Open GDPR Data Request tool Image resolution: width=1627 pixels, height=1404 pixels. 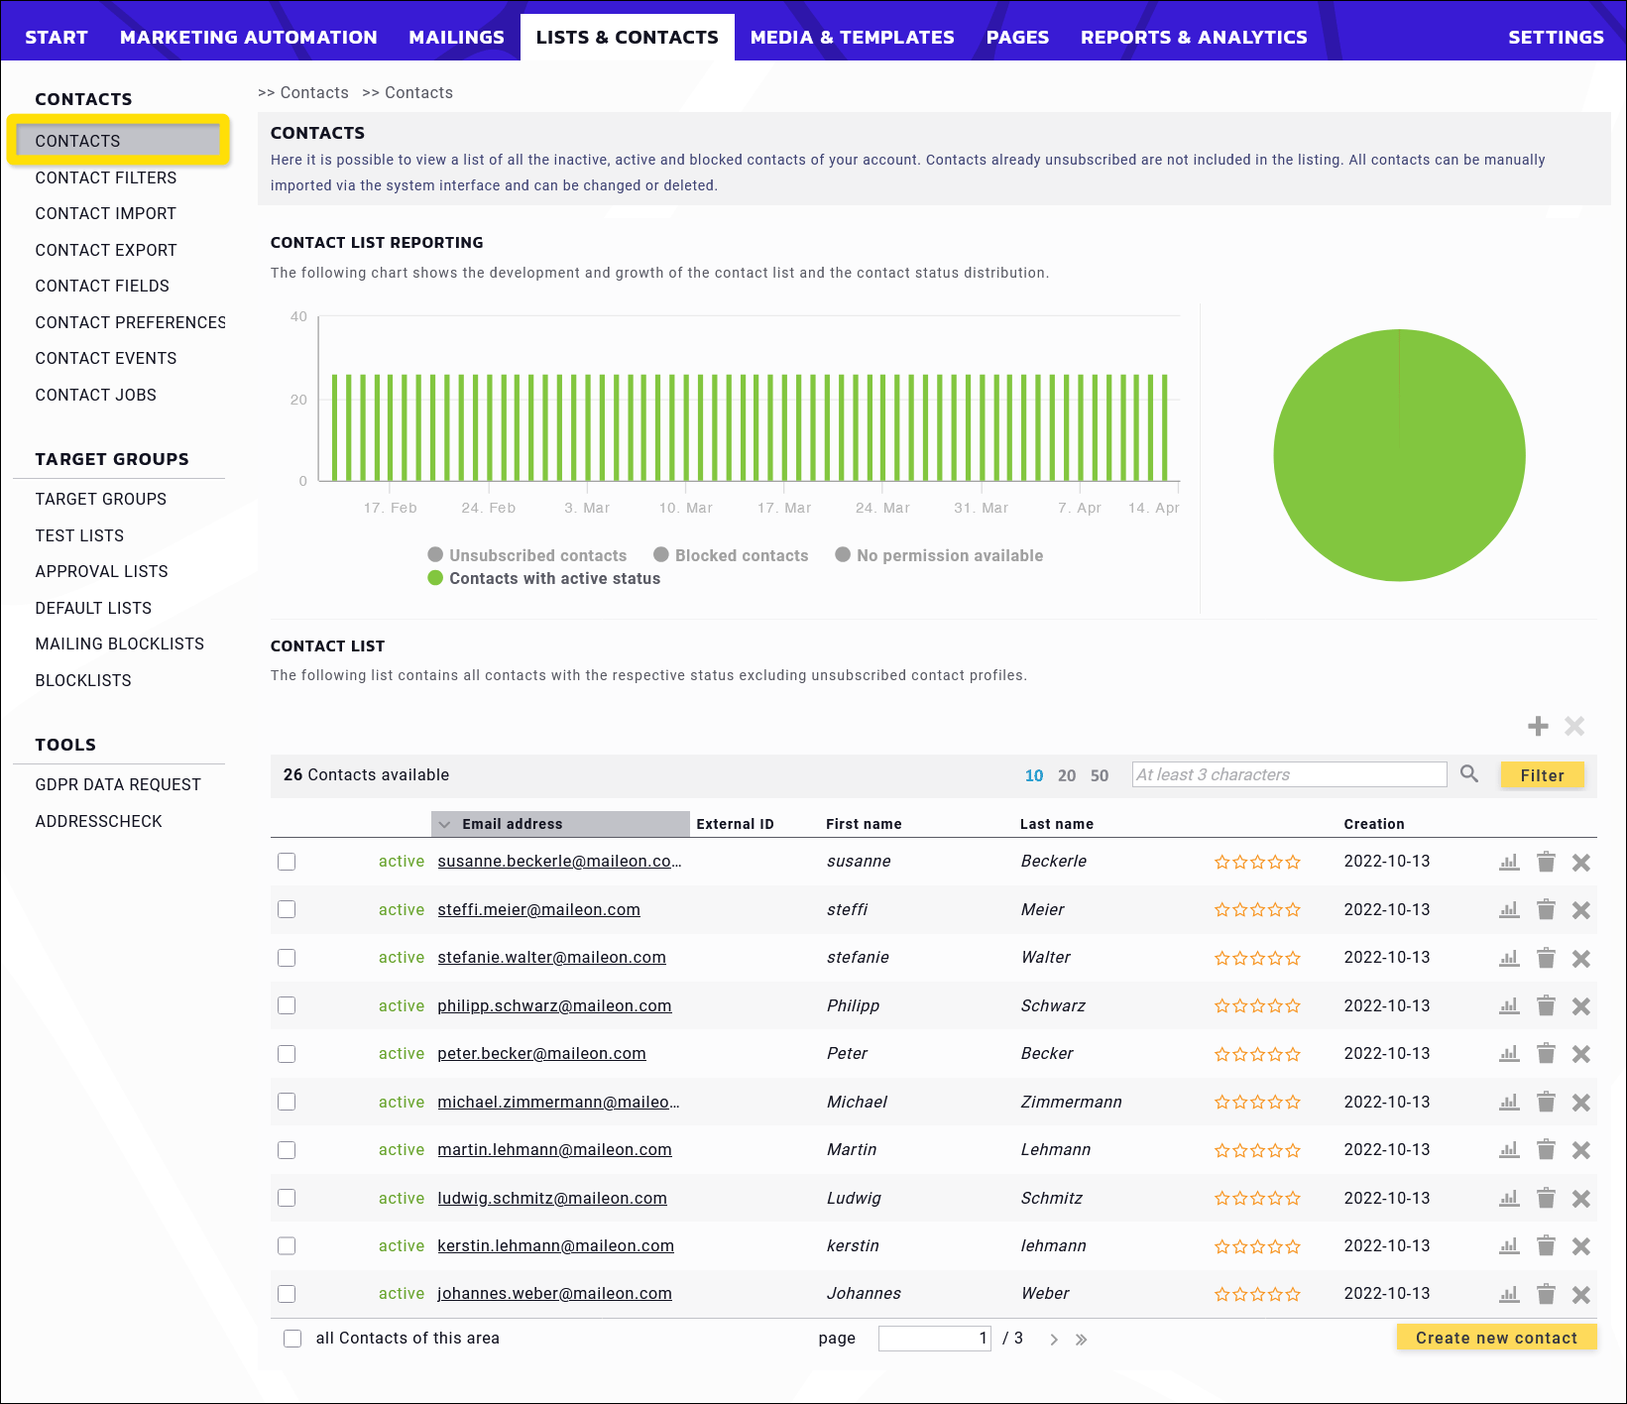(118, 784)
